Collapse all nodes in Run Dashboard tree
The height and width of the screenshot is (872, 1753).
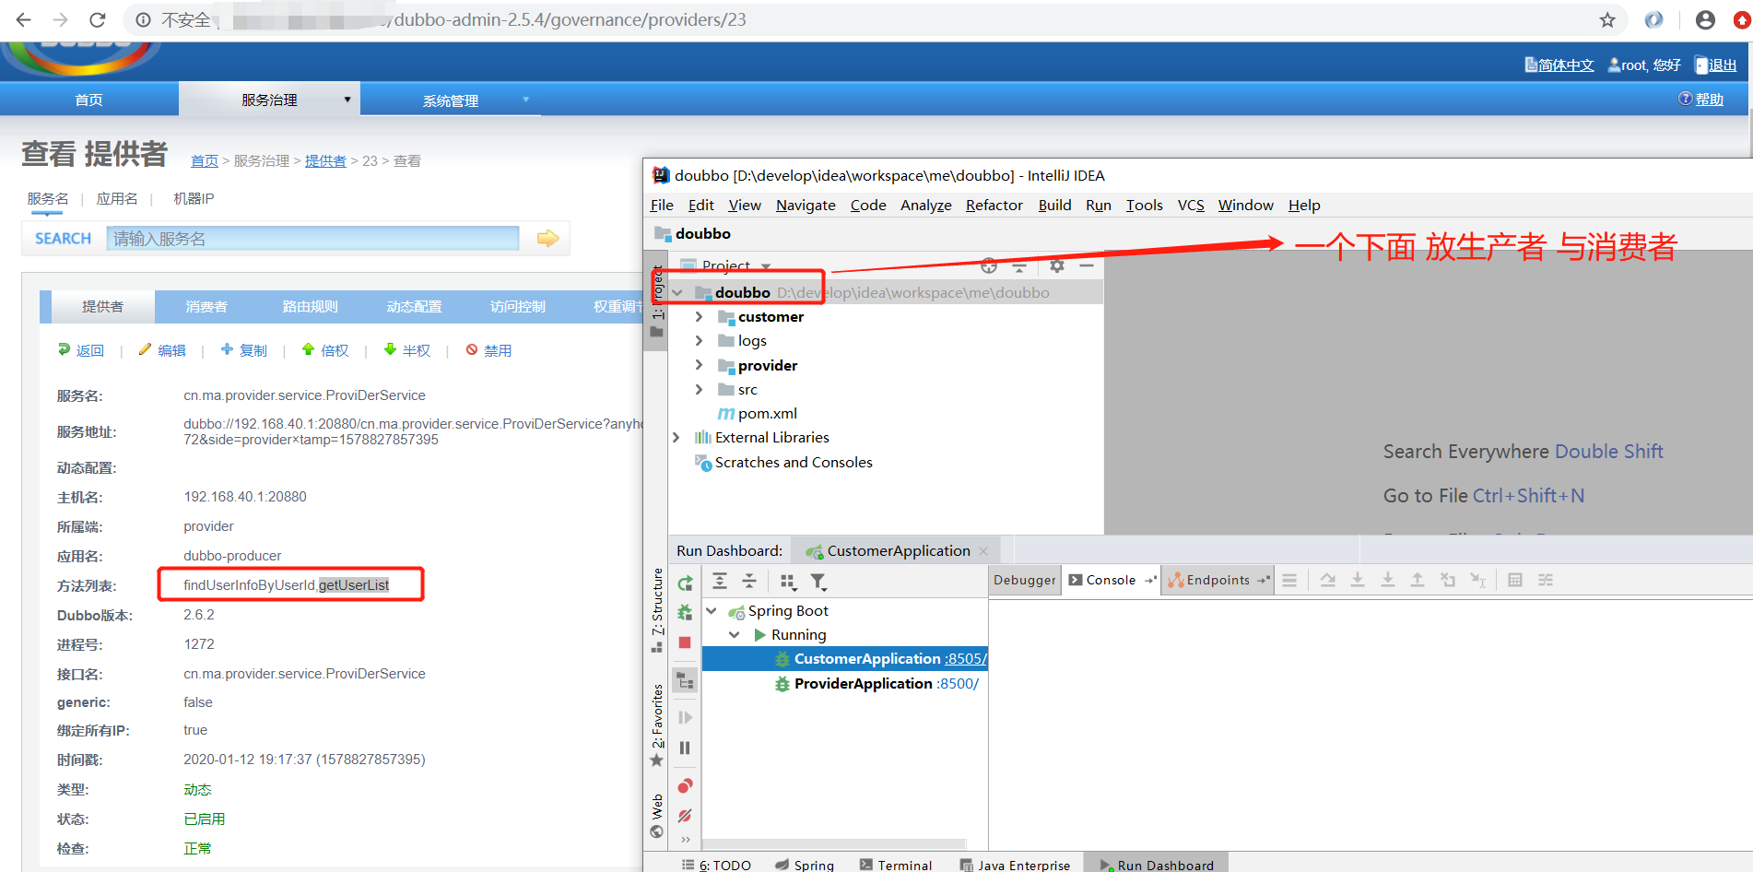pos(749,581)
